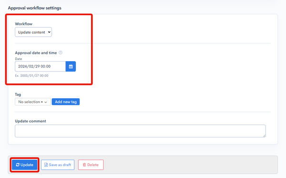Click Save as draft button
Viewport: 286px width, 178px height.
click(58, 165)
